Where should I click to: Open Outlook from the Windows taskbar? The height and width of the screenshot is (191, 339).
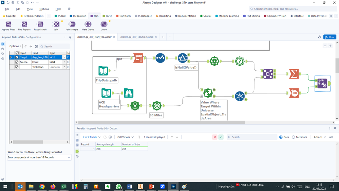(20, 187)
